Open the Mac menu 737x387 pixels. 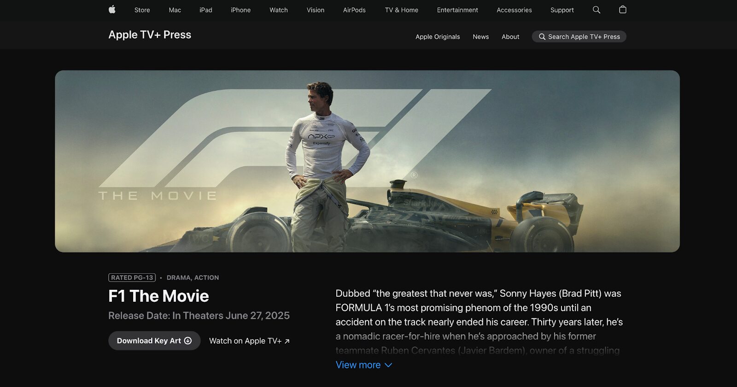pyautogui.click(x=175, y=10)
